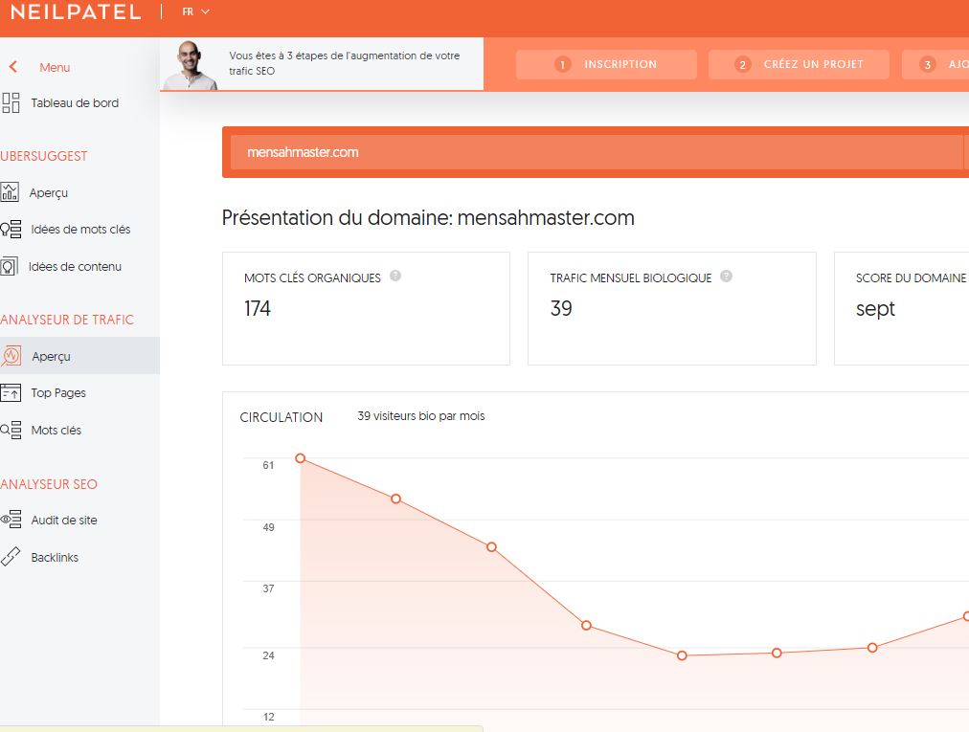Click the Trafic mensuel biologique help icon

point(726,277)
